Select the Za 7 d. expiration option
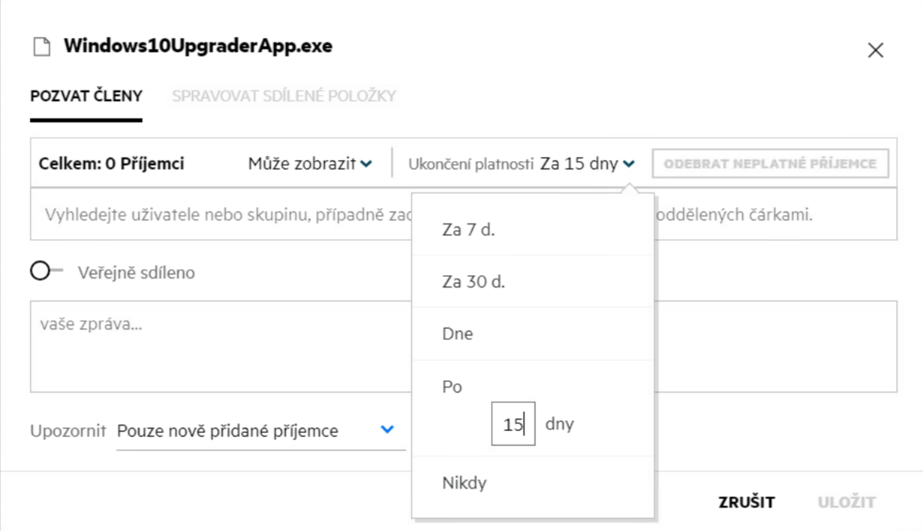 coord(468,229)
